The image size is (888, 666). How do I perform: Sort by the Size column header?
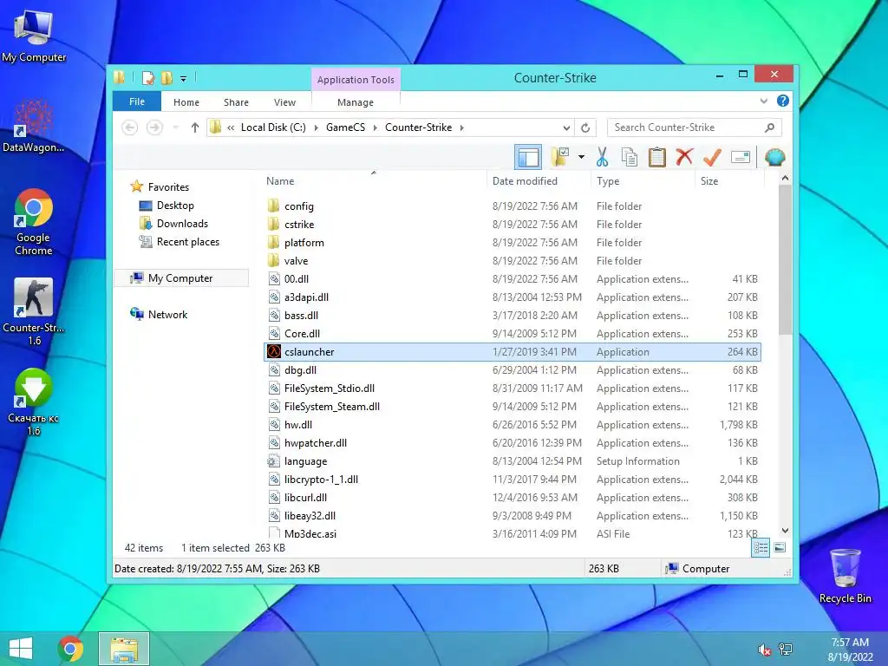tap(709, 180)
